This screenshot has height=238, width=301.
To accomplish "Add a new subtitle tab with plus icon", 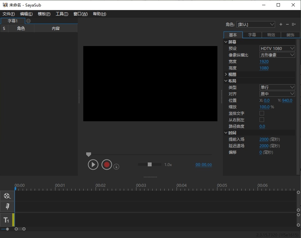I will click(29, 21).
